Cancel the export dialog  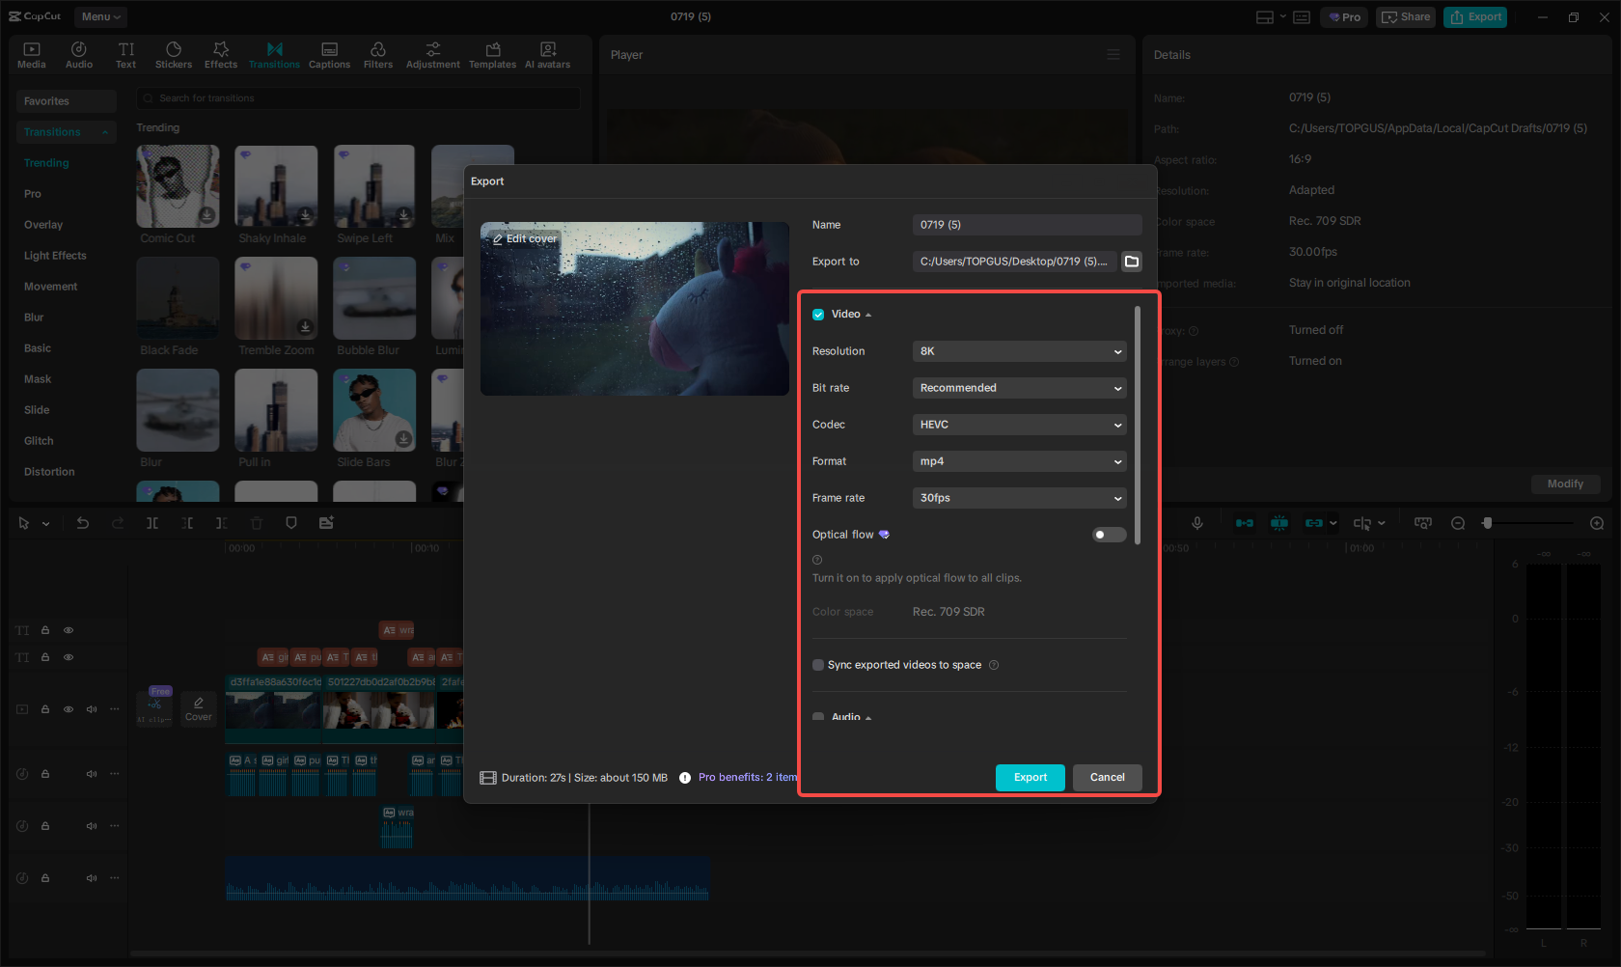1107,777
